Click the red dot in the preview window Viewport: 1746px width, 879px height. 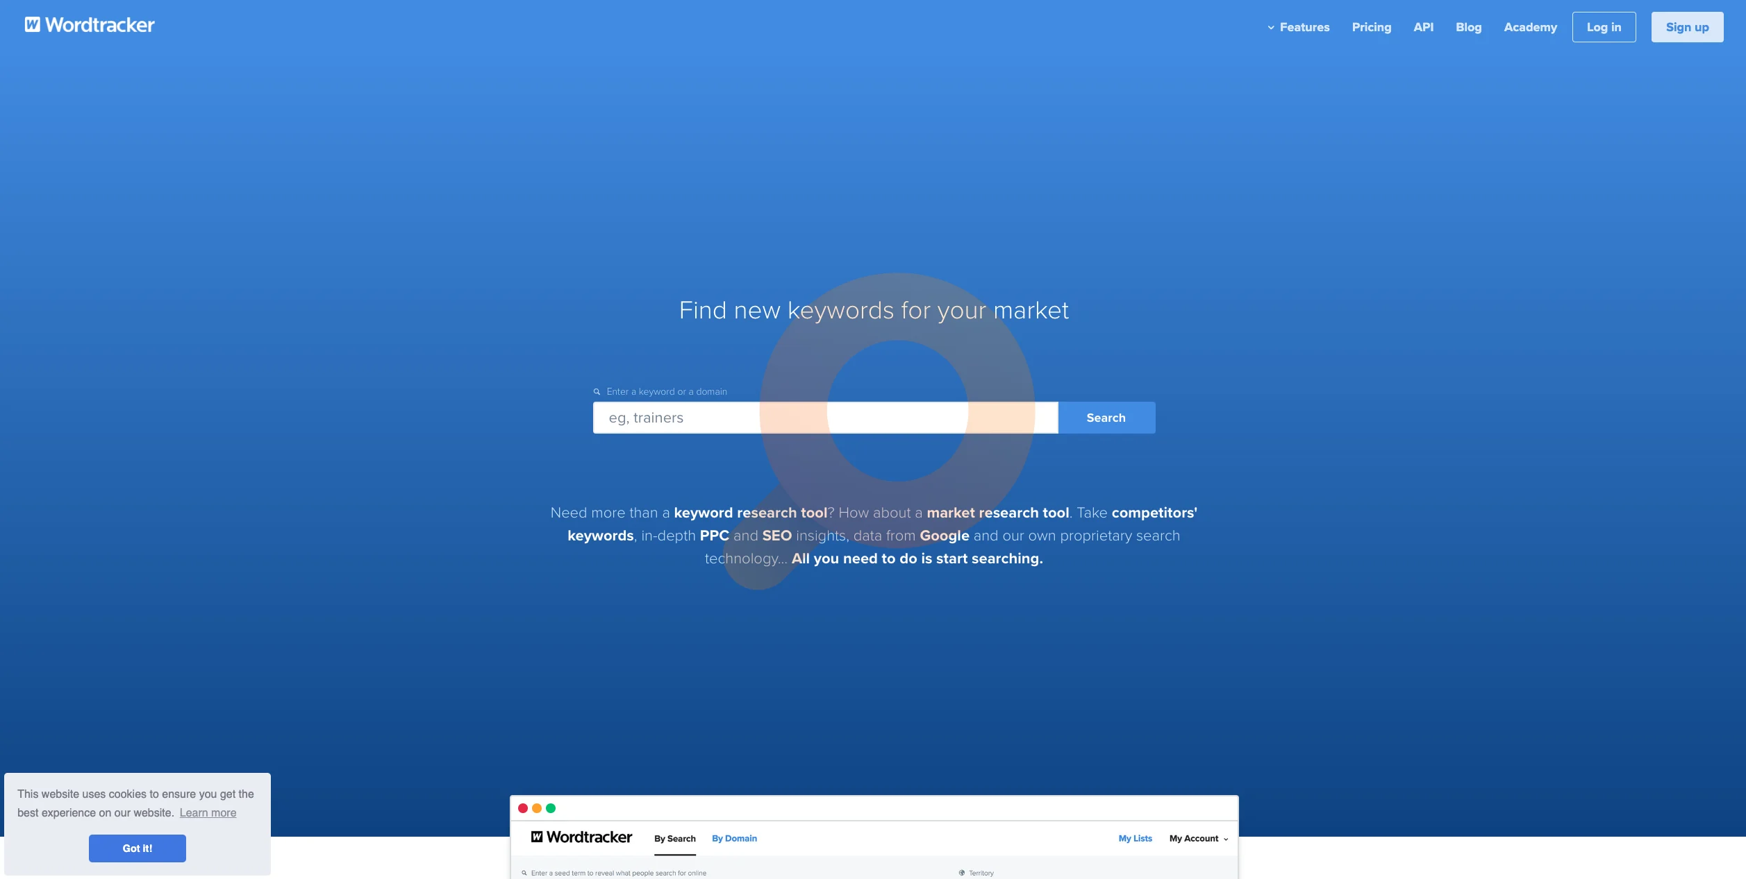[523, 808]
